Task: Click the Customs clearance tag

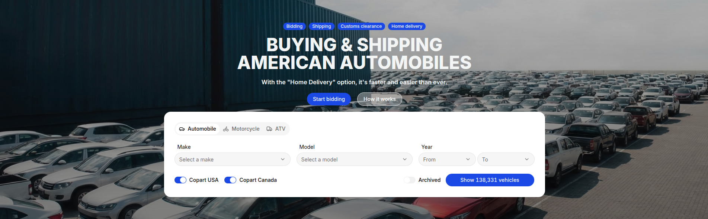Action: 361,26
